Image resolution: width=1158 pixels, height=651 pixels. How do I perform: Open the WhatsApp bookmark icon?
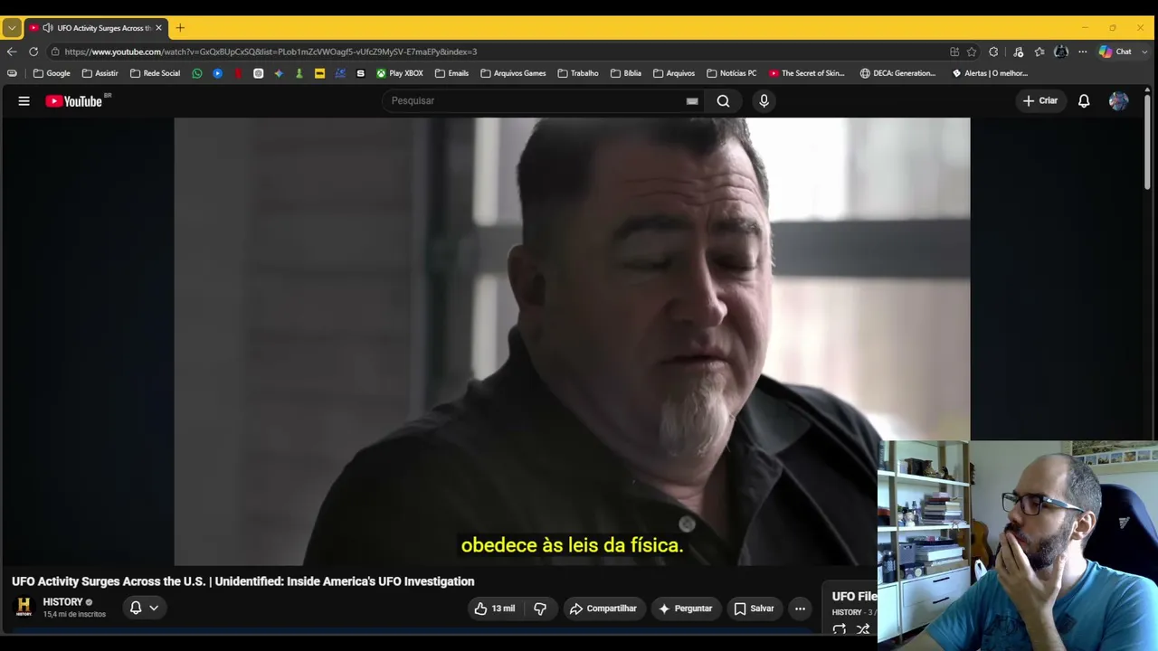click(x=197, y=73)
